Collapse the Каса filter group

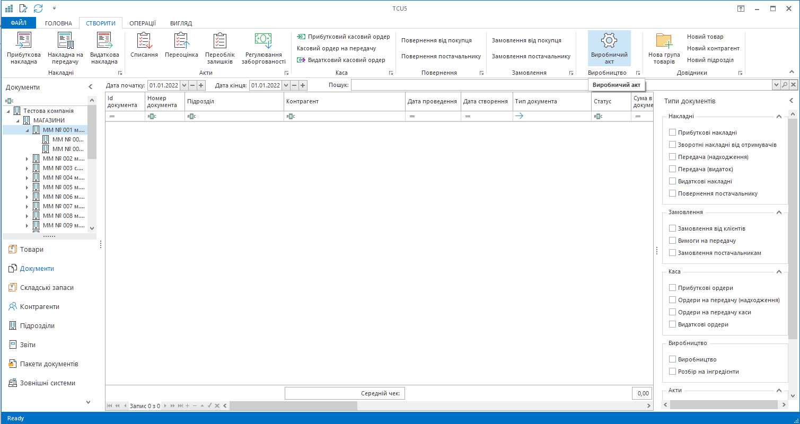coord(779,271)
